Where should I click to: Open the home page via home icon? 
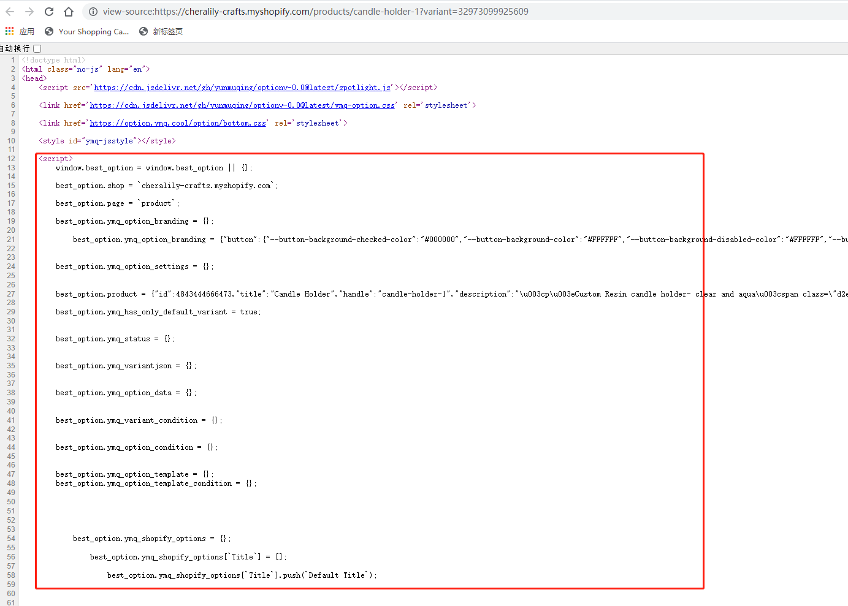coord(68,11)
